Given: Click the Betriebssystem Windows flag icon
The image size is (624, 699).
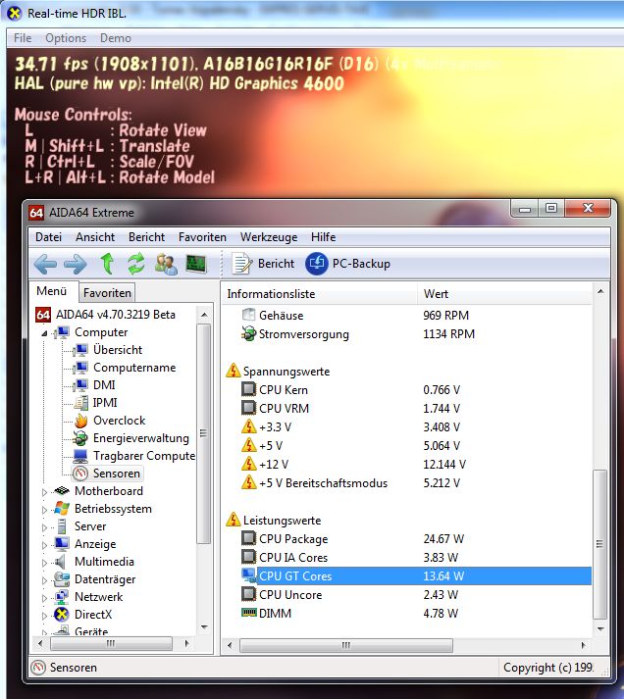Looking at the screenshot, I should pyautogui.click(x=62, y=509).
